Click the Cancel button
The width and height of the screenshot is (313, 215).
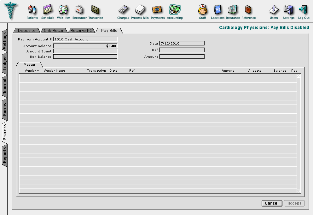(x=272, y=203)
